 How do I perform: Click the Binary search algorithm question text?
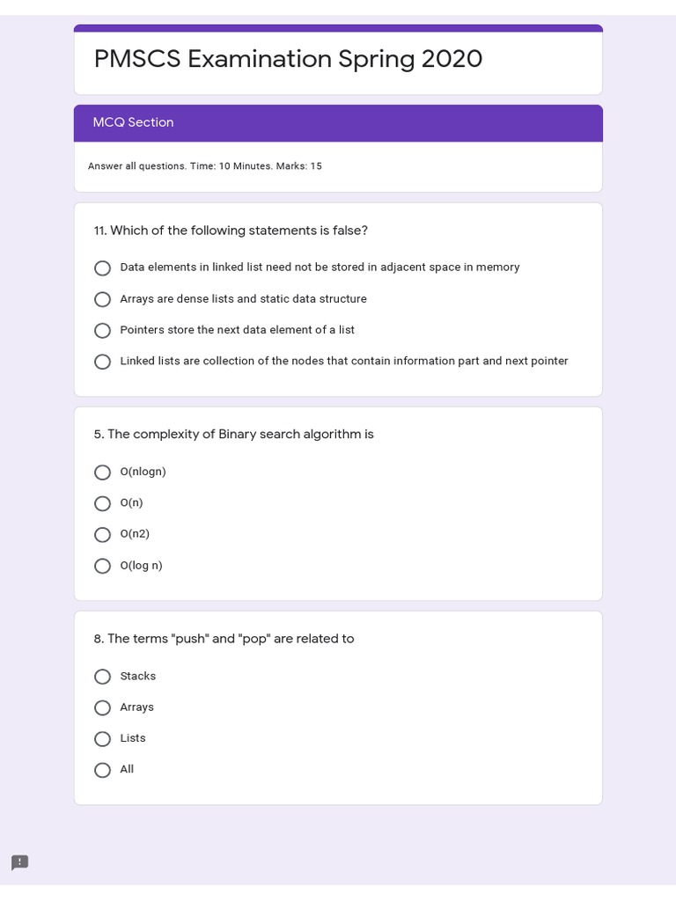[x=233, y=435]
